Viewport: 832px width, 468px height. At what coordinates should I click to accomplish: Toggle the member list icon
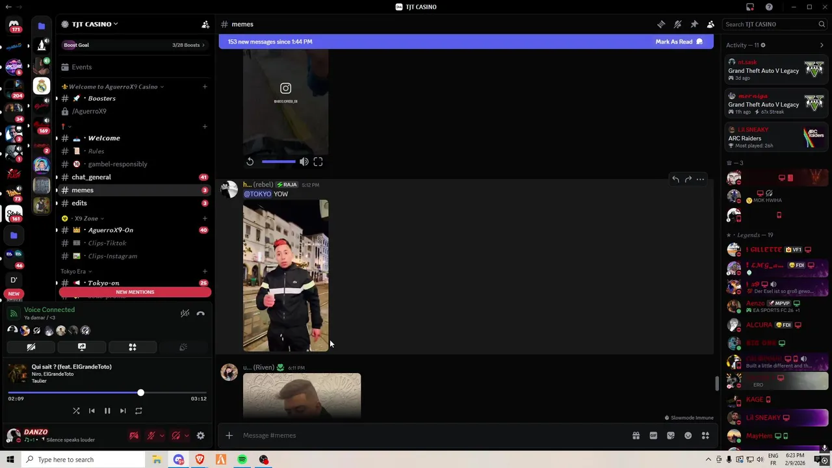click(x=710, y=24)
